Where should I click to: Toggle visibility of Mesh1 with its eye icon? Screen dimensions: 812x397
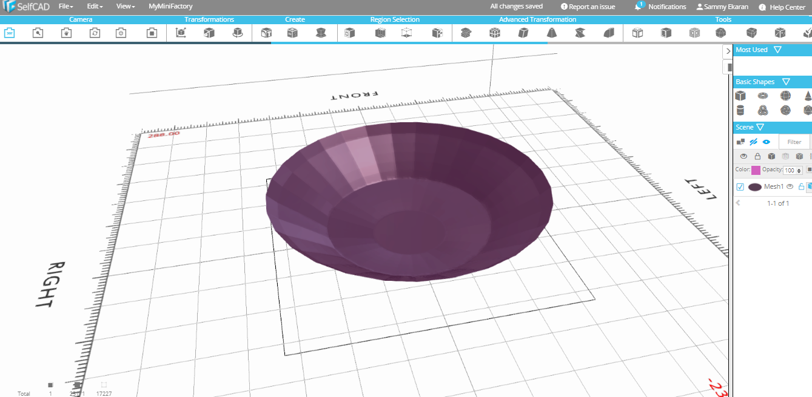790,186
